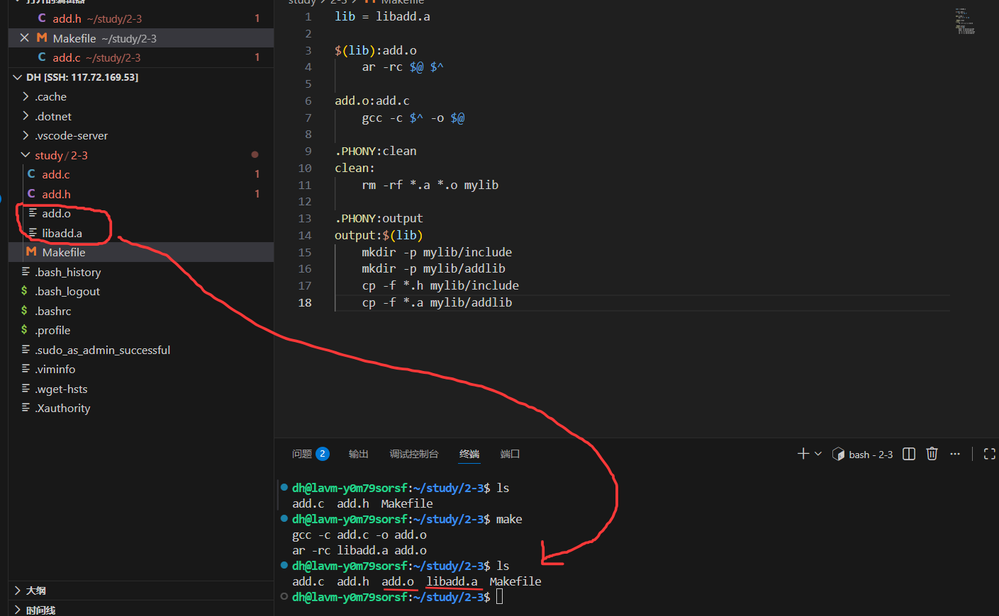Place cursor on 'lib = libadd.a' line
Image resolution: width=999 pixels, height=616 pixels.
coord(382,16)
